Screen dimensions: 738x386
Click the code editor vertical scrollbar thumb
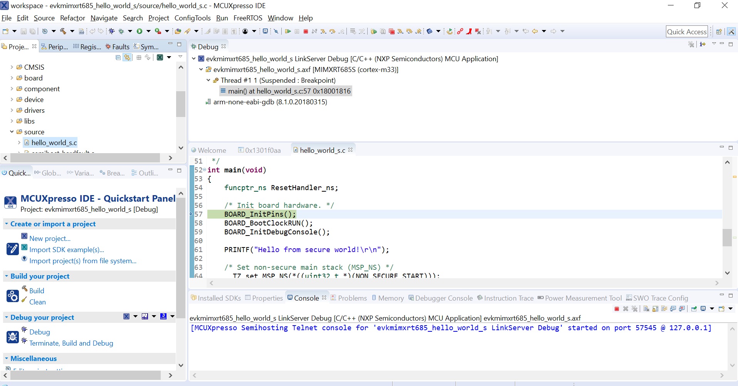pos(727,237)
